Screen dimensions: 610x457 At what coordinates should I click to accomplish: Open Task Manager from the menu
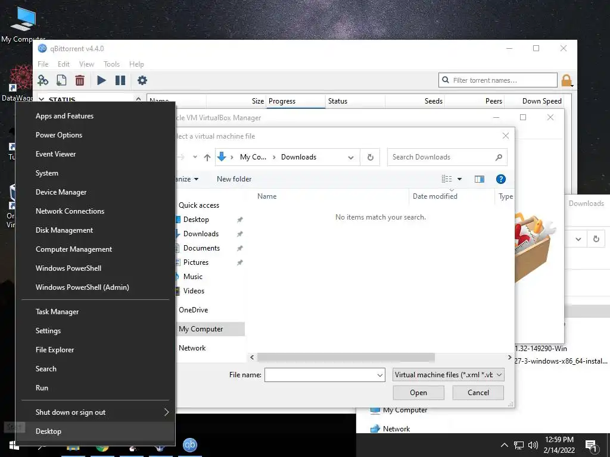click(x=57, y=312)
